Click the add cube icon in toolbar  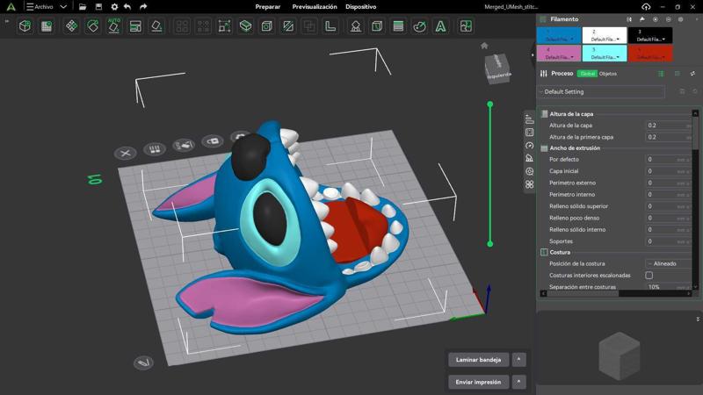click(25, 26)
